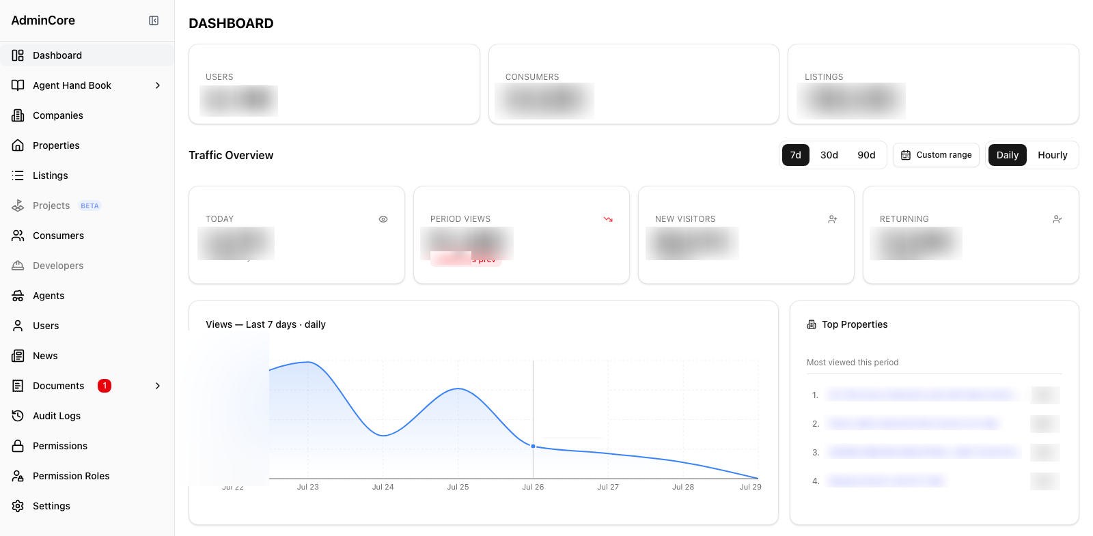
Task: Click the user-check icon on Returning card
Action: (x=1057, y=219)
